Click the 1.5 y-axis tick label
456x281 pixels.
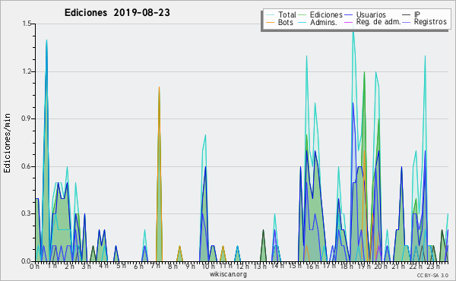point(27,24)
